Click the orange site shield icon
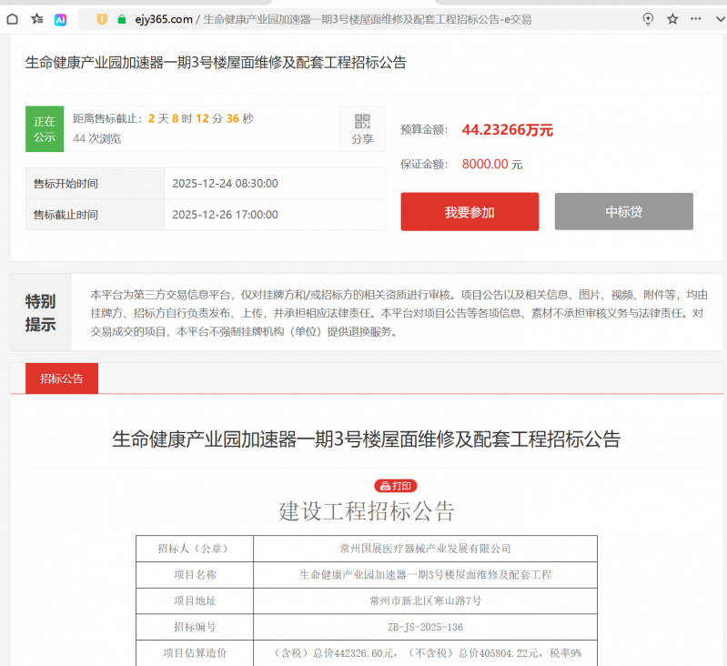 click(x=102, y=18)
